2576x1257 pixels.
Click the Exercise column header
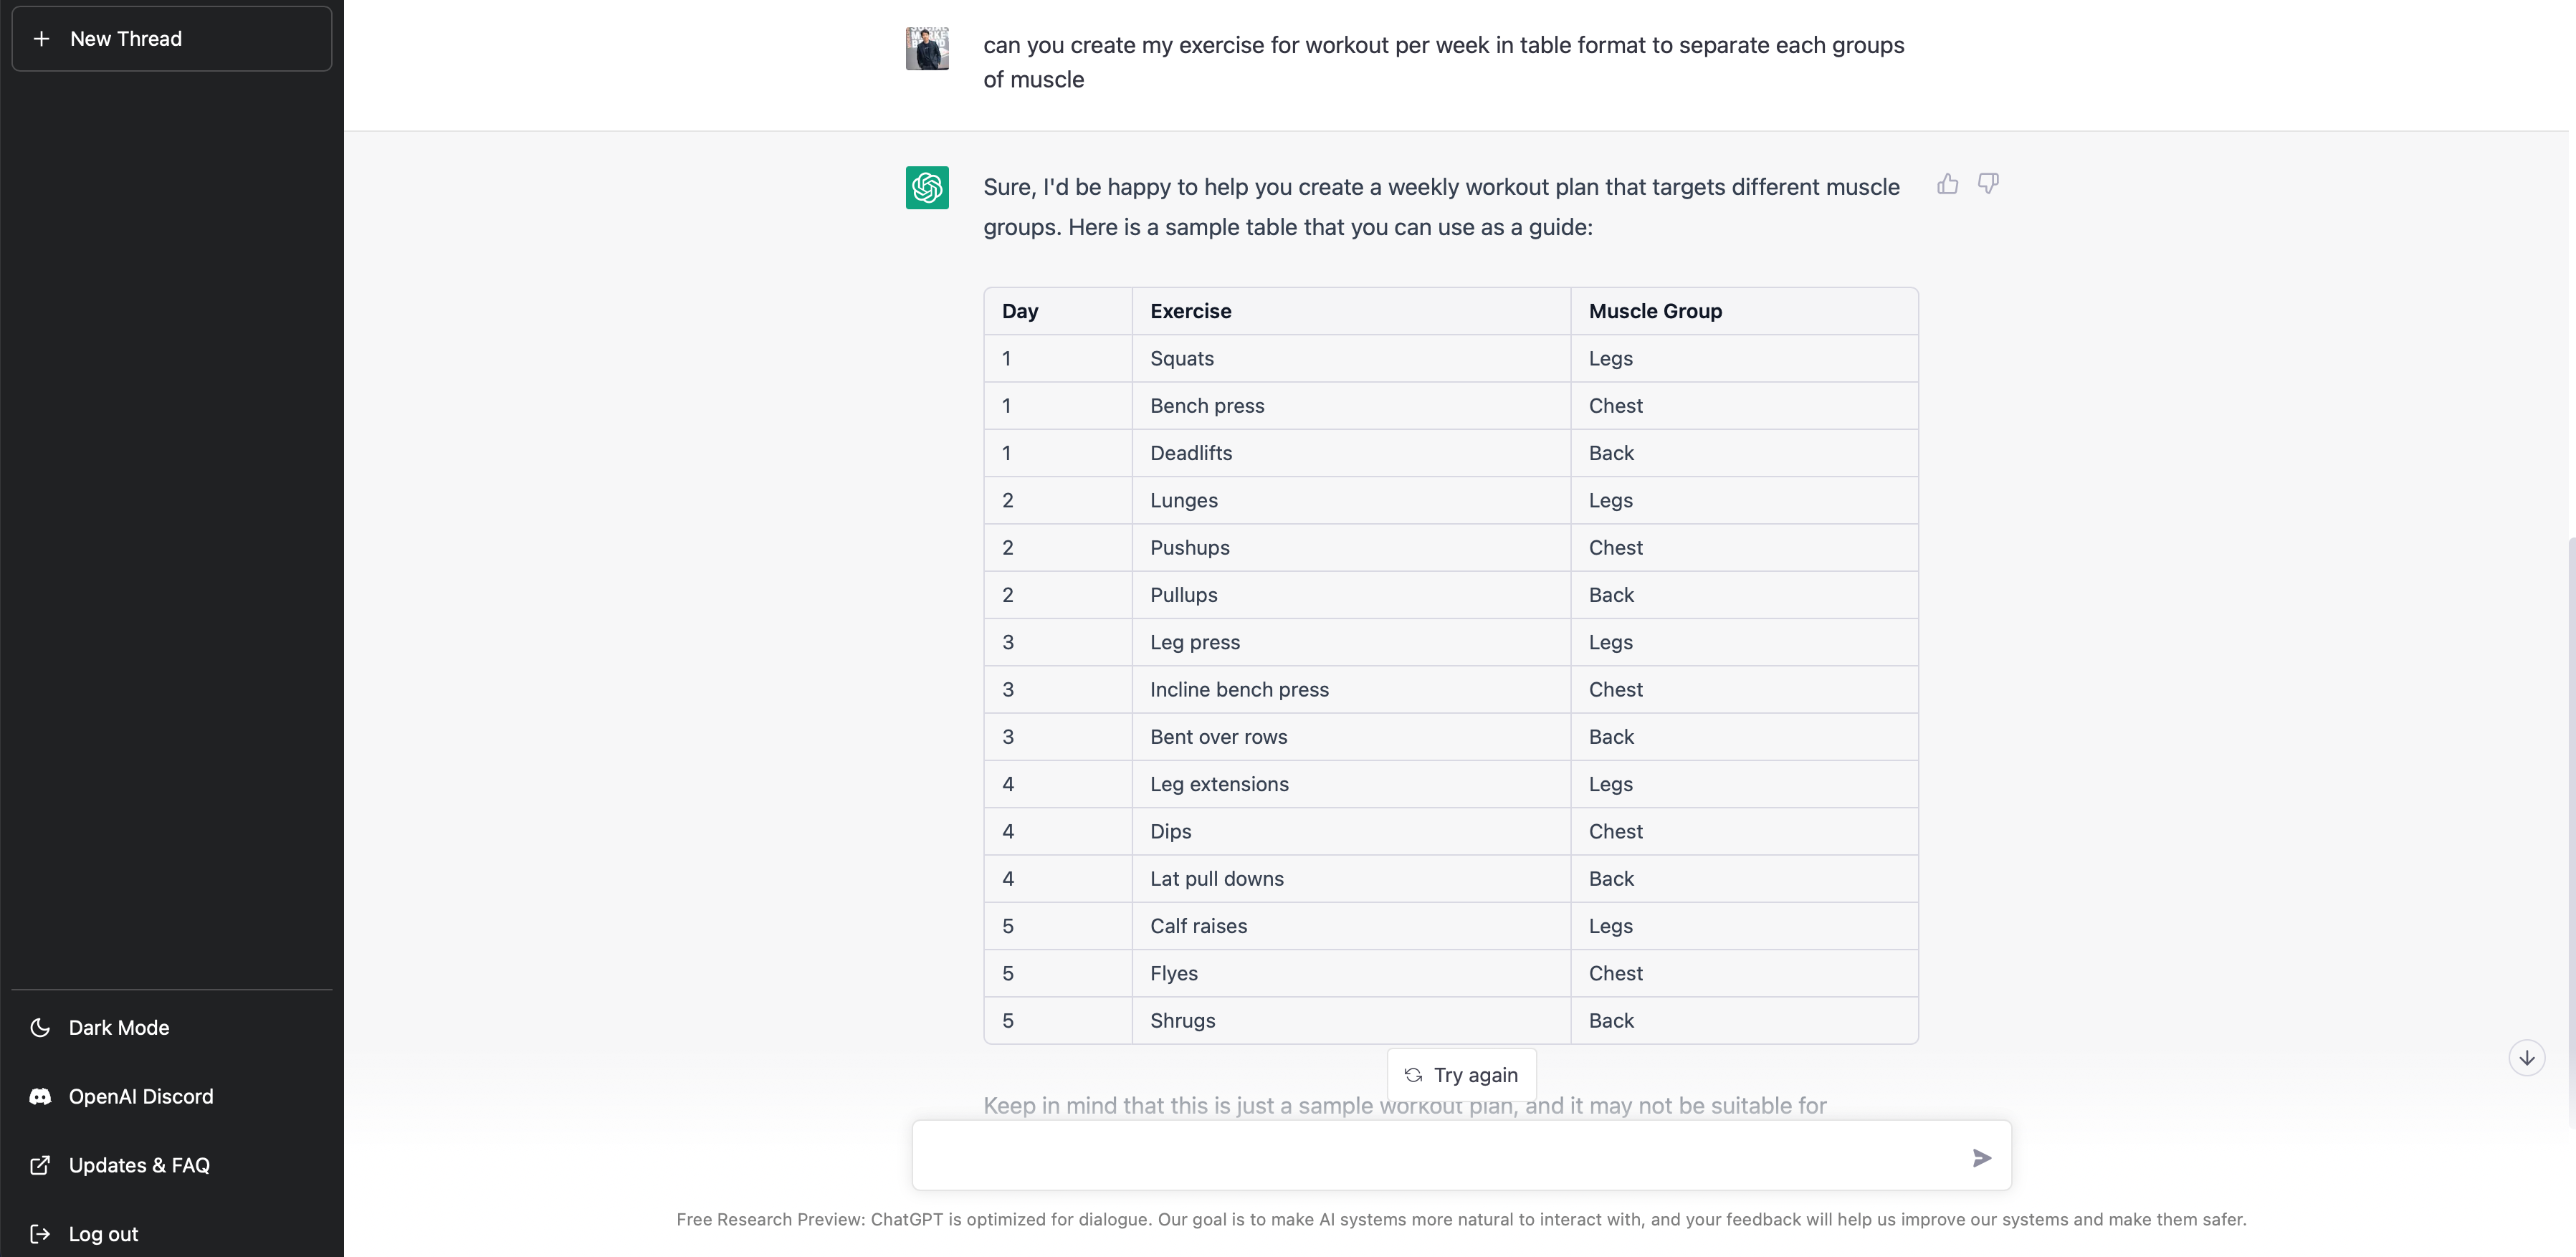click(1190, 311)
